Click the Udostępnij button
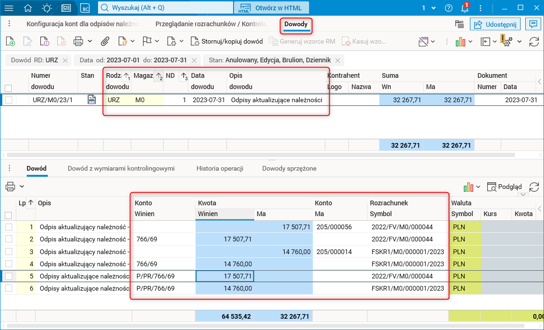This screenshot has height=330, width=544. click(496, 24)
